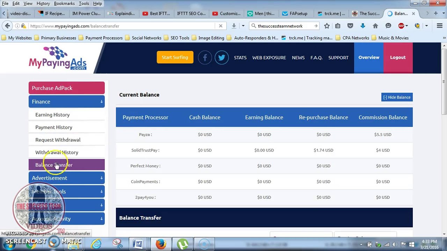This screenshot has height=251, width=447.
Task: Click the Hide Balance button
Action: click(397, 97)
